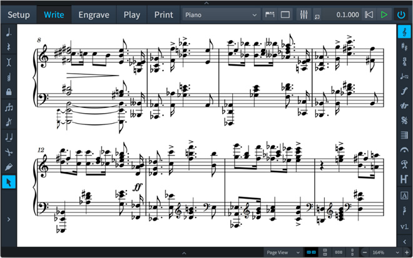Toggle Insert mode in the notes toolbox
The image size is (413, 258).
tap(9, 62)
